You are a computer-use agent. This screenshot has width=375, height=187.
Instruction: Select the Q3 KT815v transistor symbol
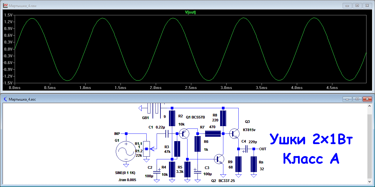coord(235,134)
